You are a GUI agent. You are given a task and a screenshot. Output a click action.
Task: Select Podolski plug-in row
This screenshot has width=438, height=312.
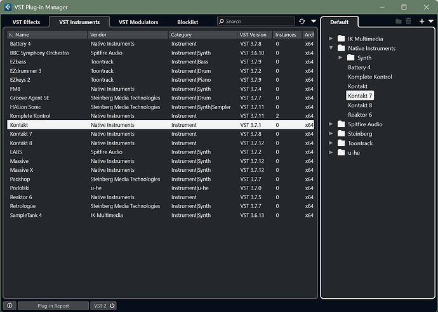(161, 188)
